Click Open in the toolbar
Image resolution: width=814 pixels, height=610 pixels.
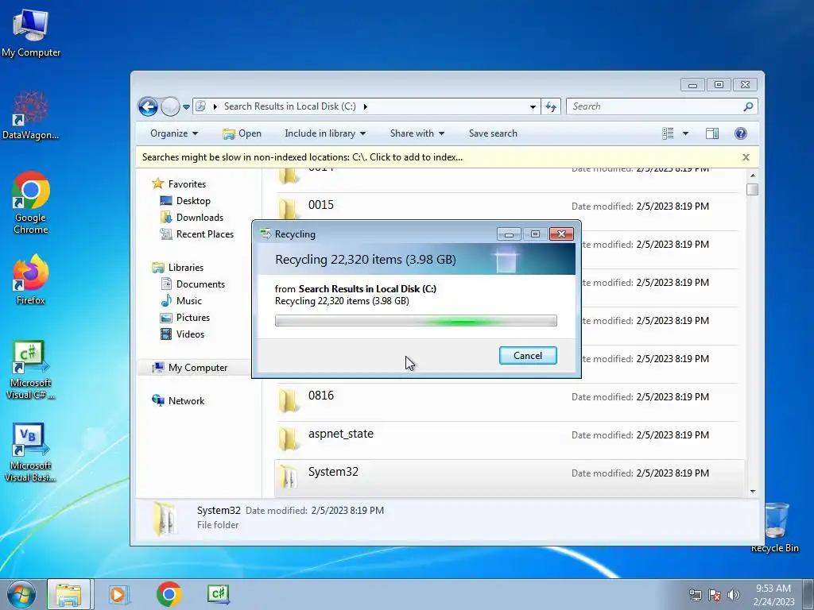coord(242,133)
